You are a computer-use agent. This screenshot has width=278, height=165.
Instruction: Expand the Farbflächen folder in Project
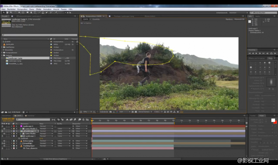(x=2, y=47)
